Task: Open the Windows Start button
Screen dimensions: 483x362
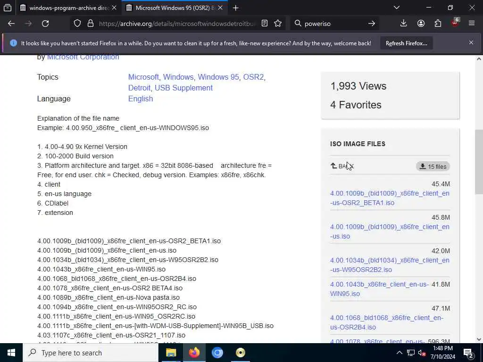Action: (x=11, y=353)
